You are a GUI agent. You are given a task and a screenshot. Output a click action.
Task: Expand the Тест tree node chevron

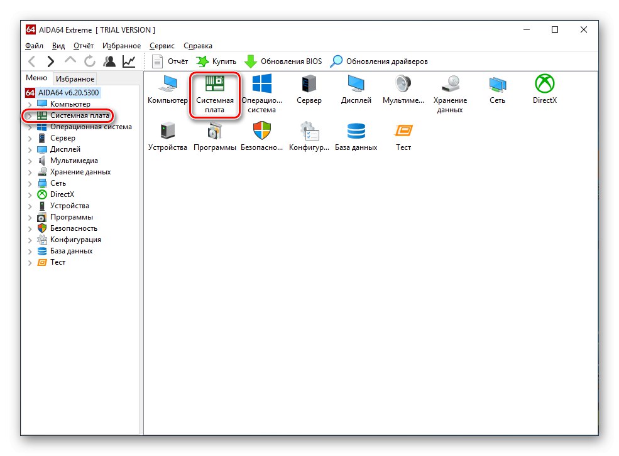pos(30,263)
